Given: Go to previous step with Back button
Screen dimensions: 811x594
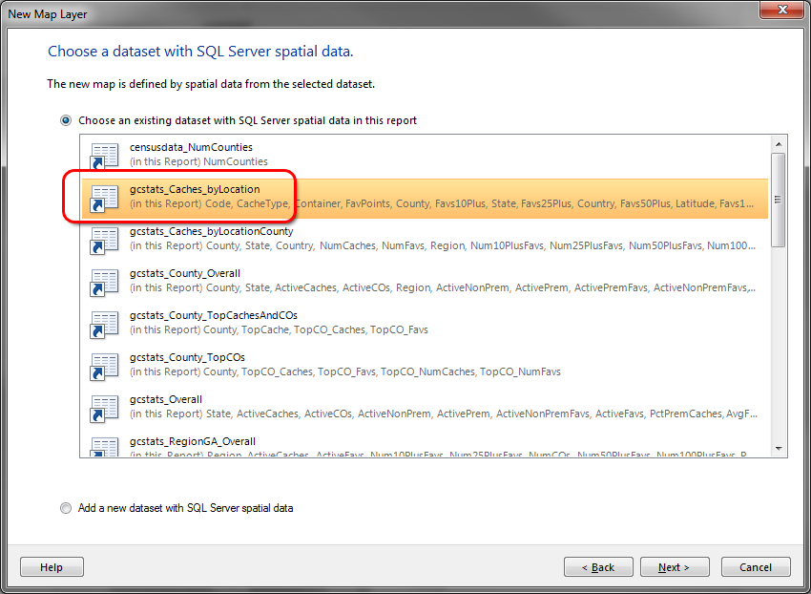Looking at the screenshot, I should 598,567.
